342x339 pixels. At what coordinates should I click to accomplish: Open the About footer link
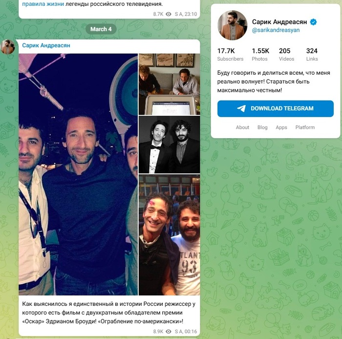tap(242, 127)
